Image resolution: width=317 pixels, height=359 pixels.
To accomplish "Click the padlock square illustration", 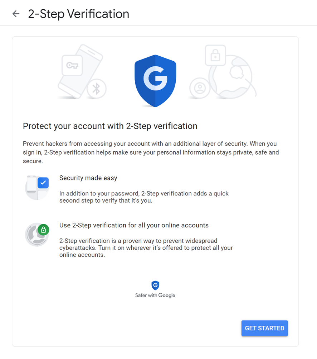I will [215, 56].
